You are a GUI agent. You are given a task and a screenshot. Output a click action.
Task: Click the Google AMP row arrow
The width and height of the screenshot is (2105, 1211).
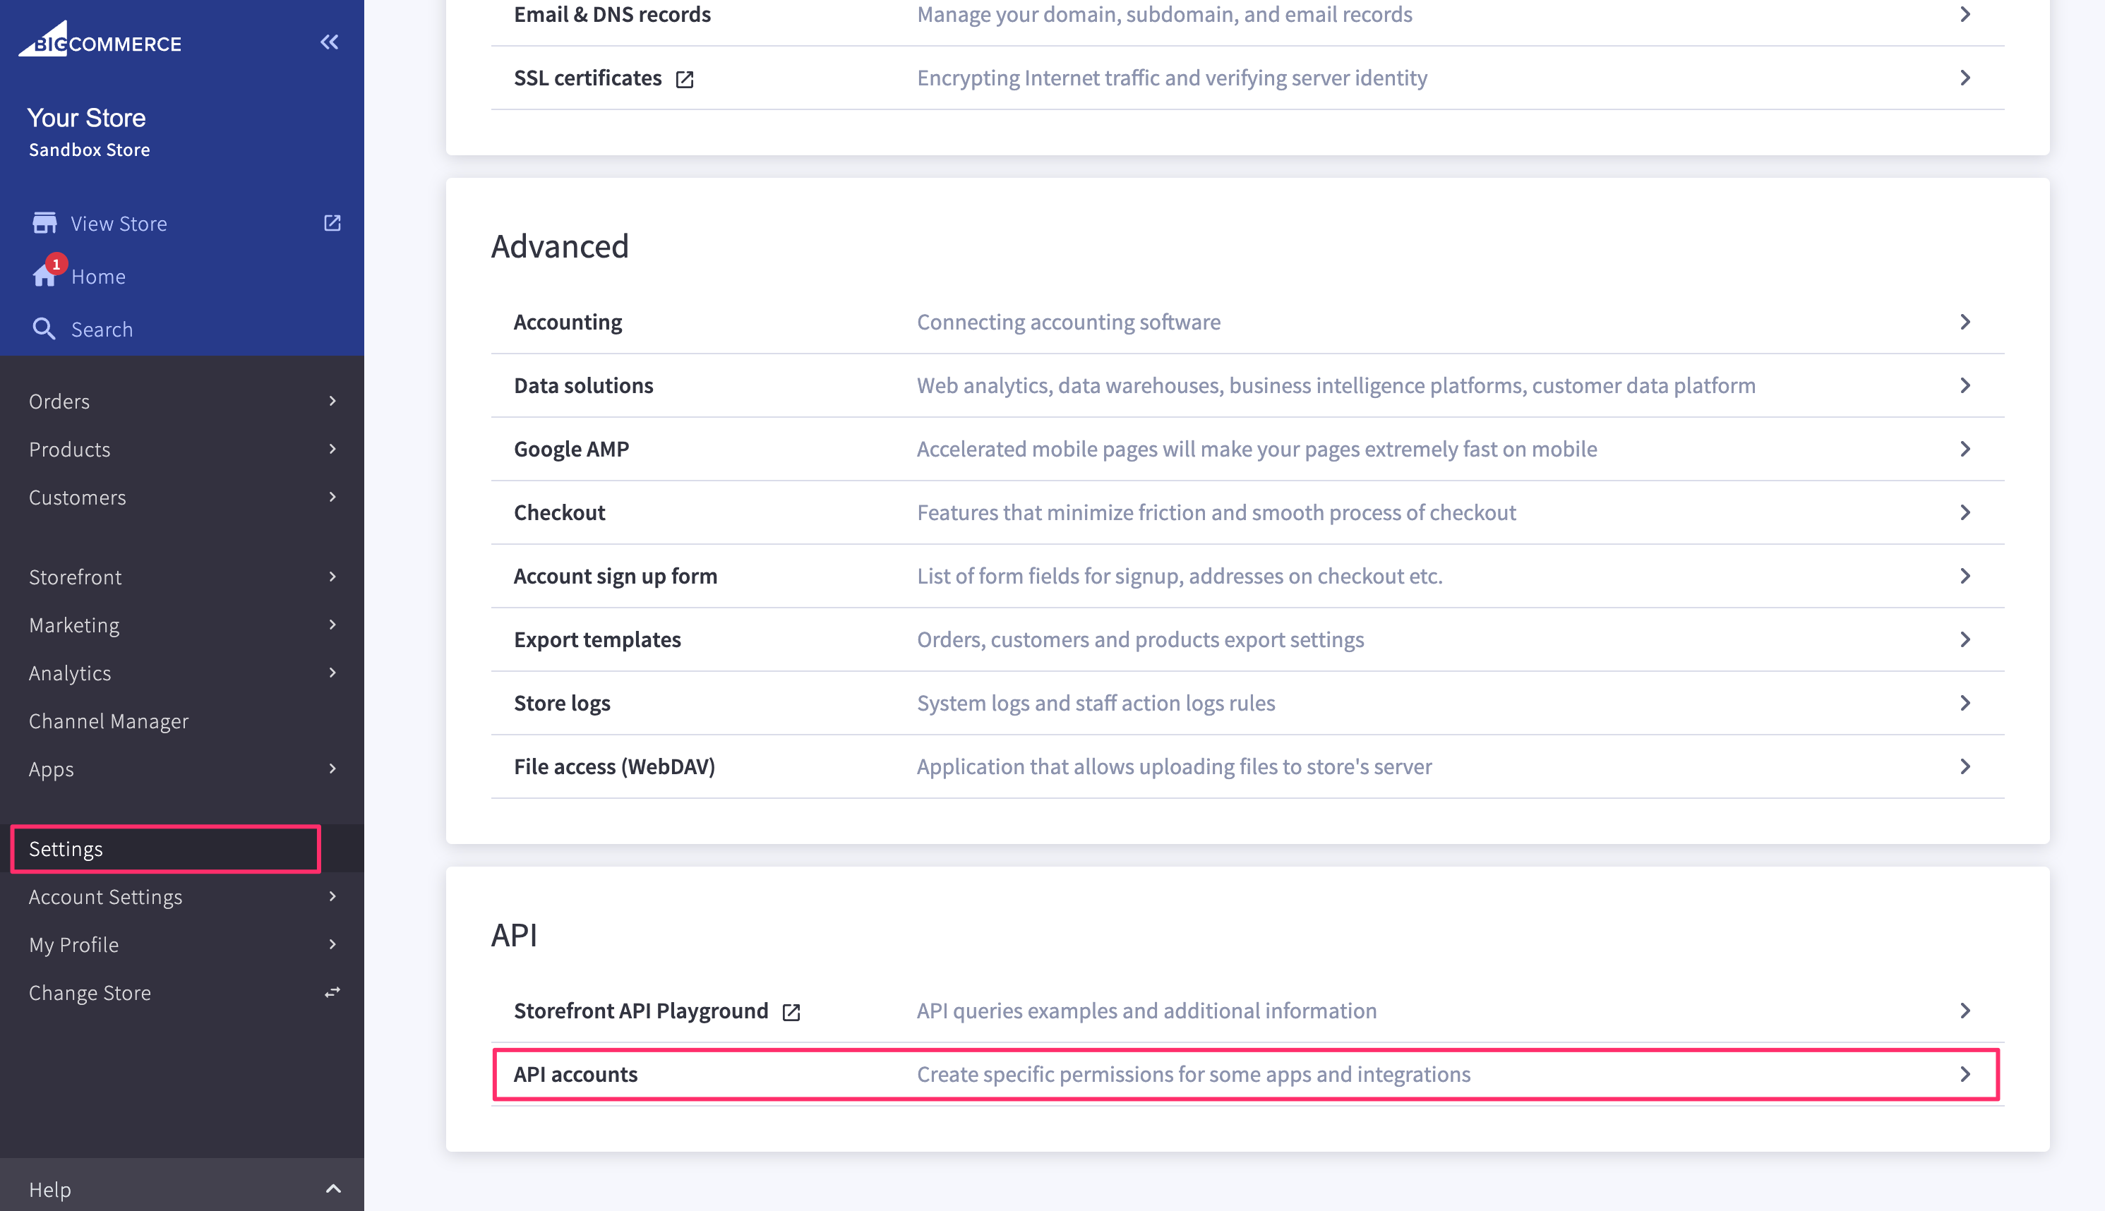[1965, 449]
